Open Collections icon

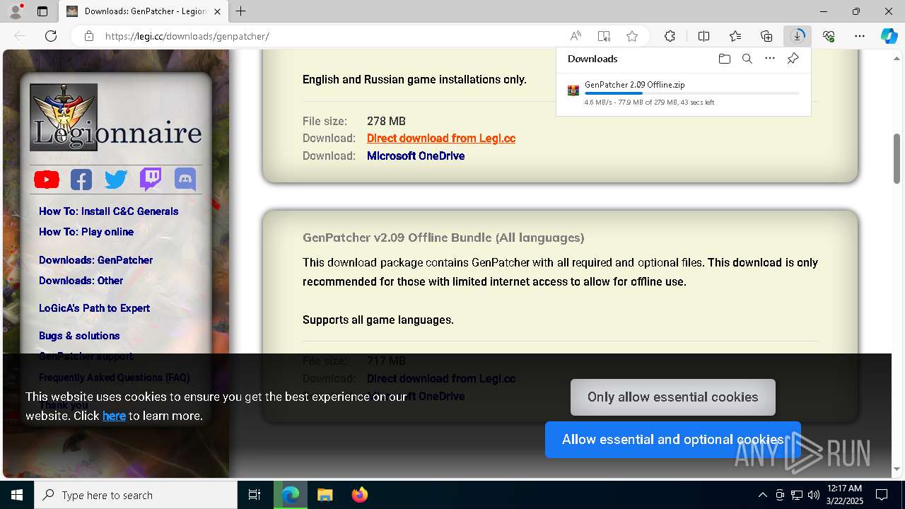click(766, 36)
